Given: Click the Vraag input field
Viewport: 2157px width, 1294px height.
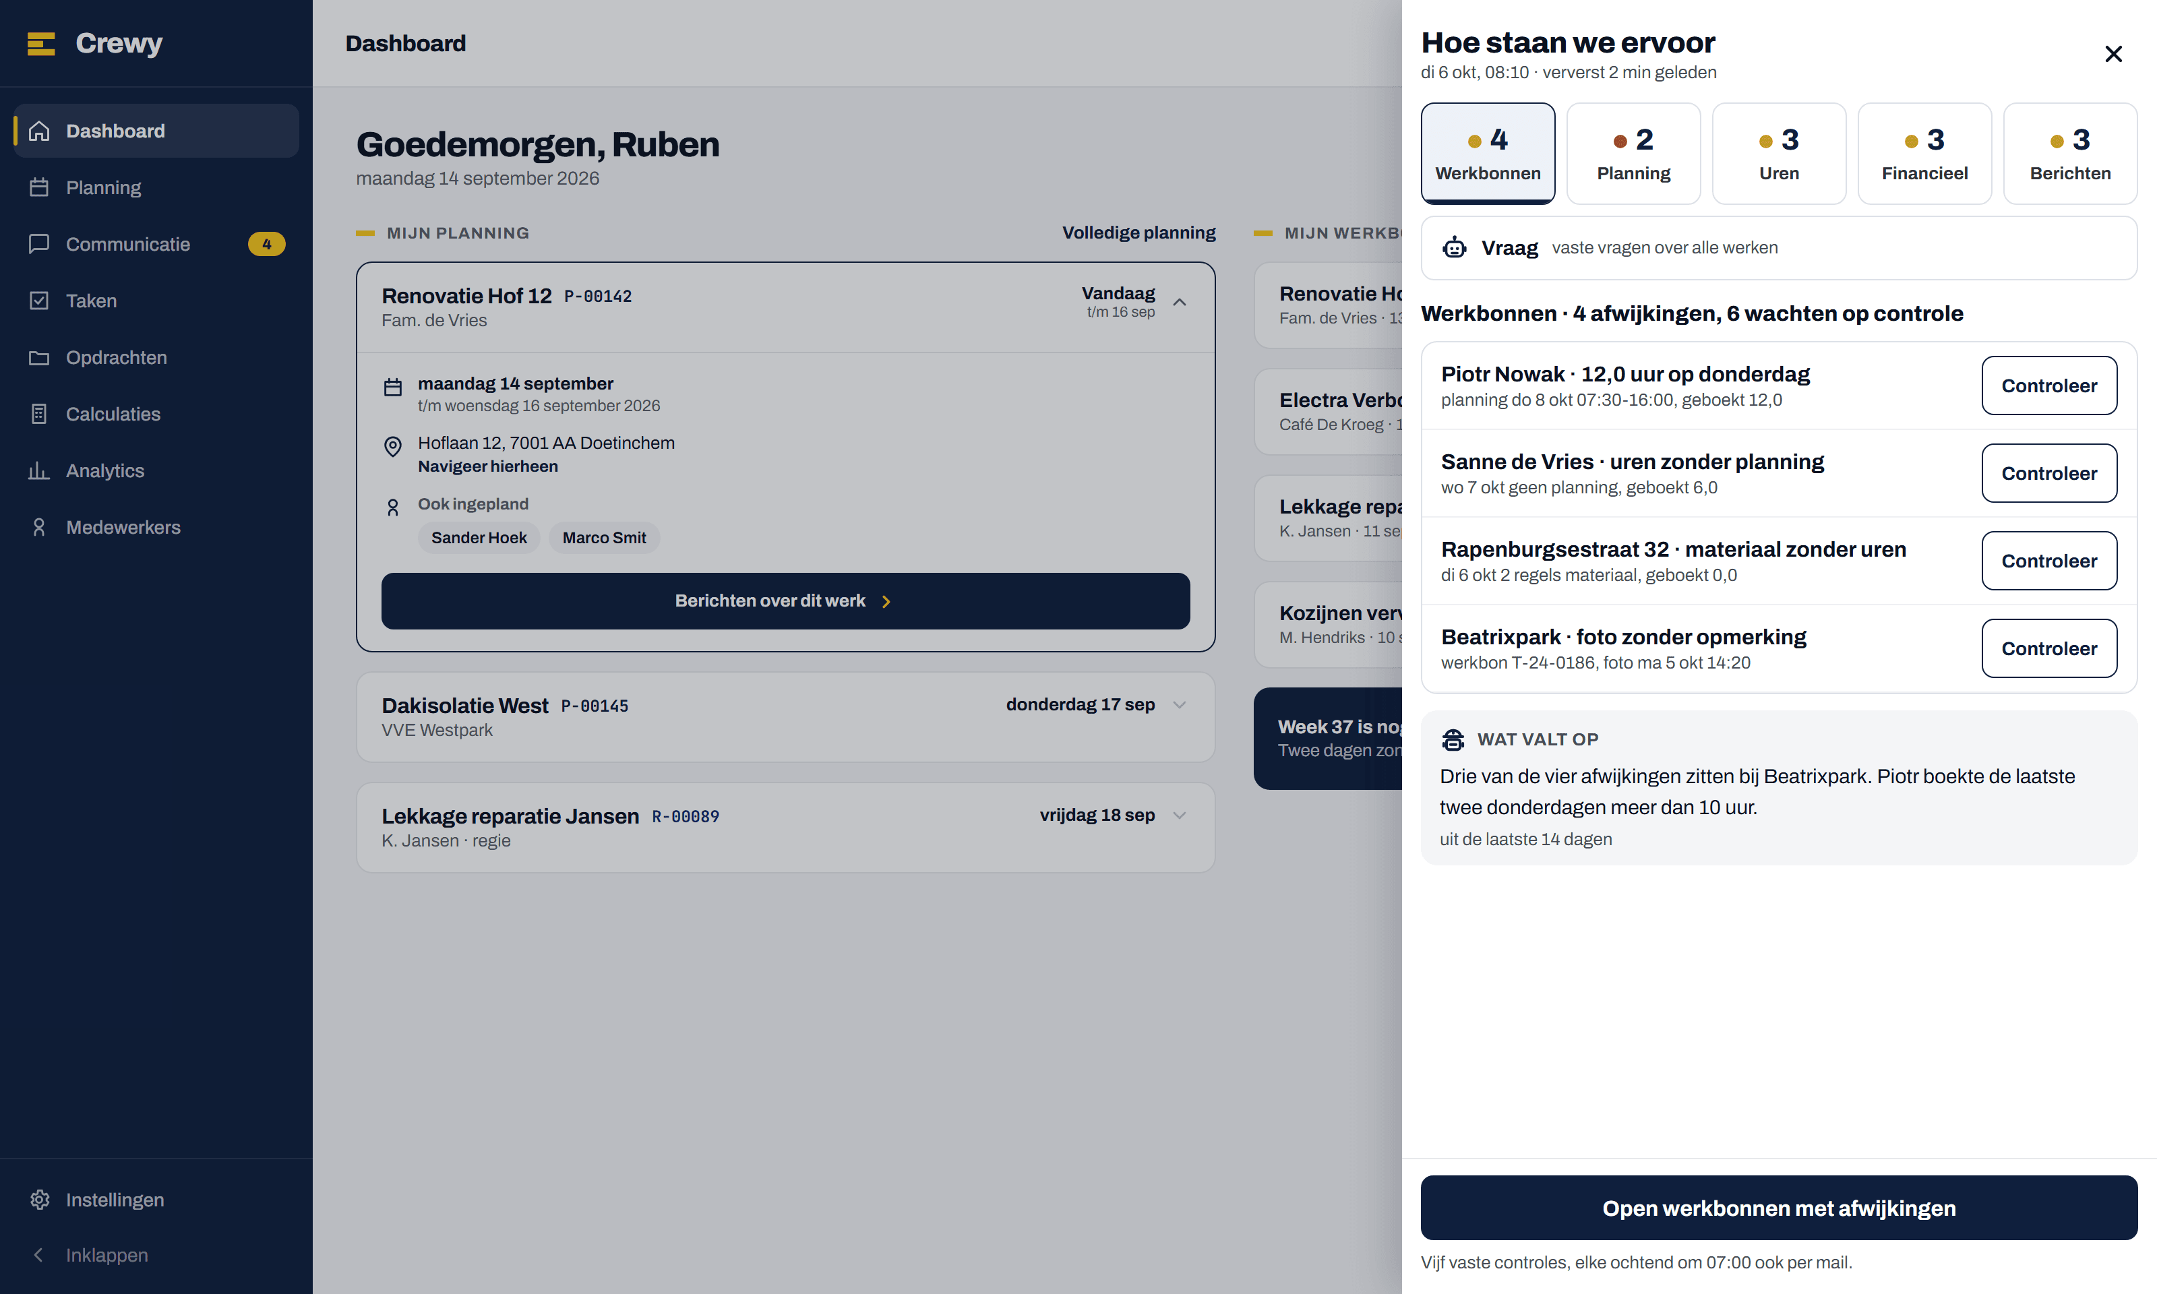Looking at the screenshot, I should tap(1780, 247).
